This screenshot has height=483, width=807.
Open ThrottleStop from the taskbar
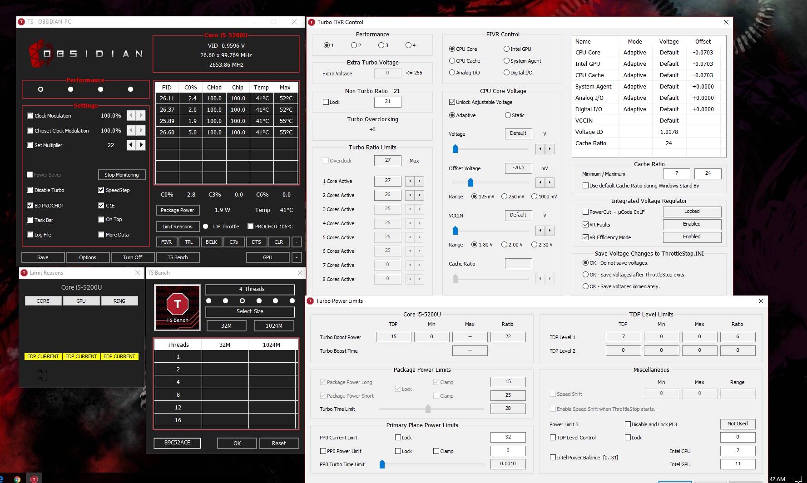click(x=34, y=478)
